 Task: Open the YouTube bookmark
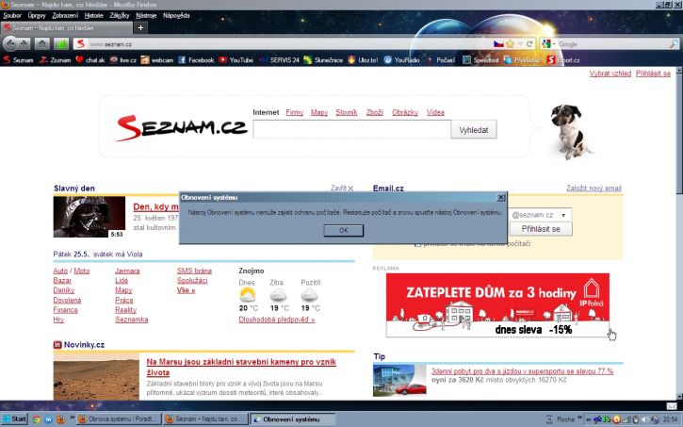pyautogui.click(x=236, y=60)
